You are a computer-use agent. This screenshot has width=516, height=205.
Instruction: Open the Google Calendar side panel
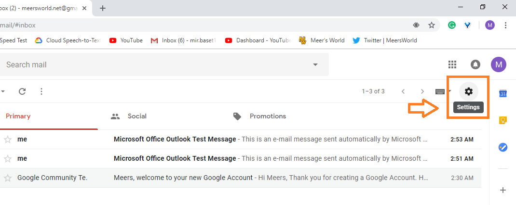click(x=502, y=93)
